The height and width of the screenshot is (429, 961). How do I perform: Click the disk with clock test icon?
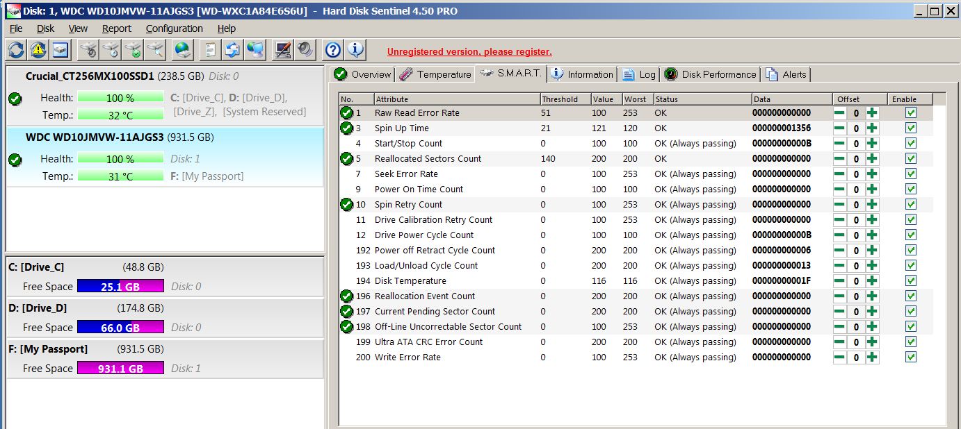(111, 50)
